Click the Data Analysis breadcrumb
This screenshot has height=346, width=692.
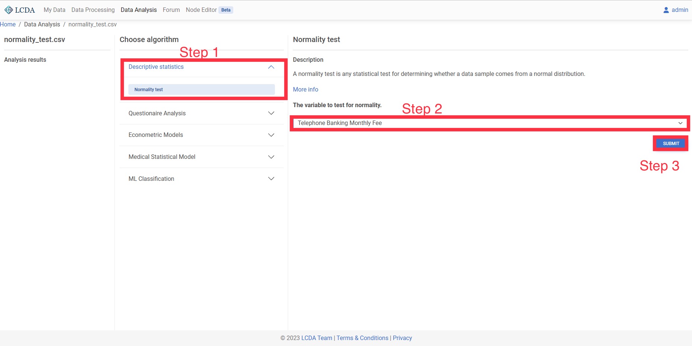tap(42, 25)
